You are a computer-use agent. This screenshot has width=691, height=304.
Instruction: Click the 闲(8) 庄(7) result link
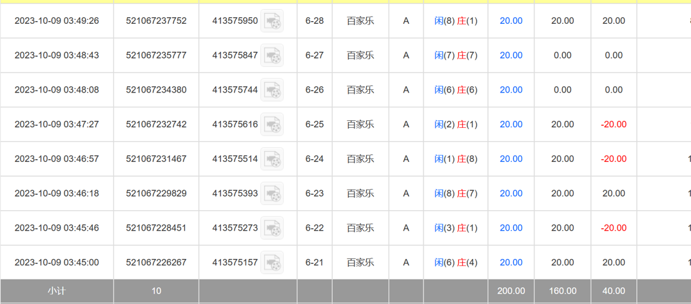[456, 193]
